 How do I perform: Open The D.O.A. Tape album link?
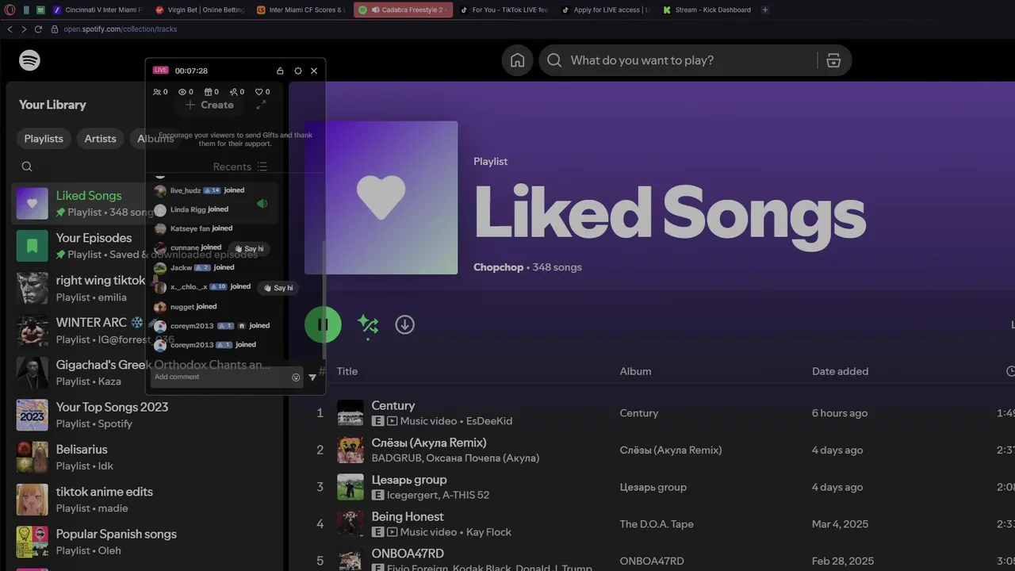(657, 524)
